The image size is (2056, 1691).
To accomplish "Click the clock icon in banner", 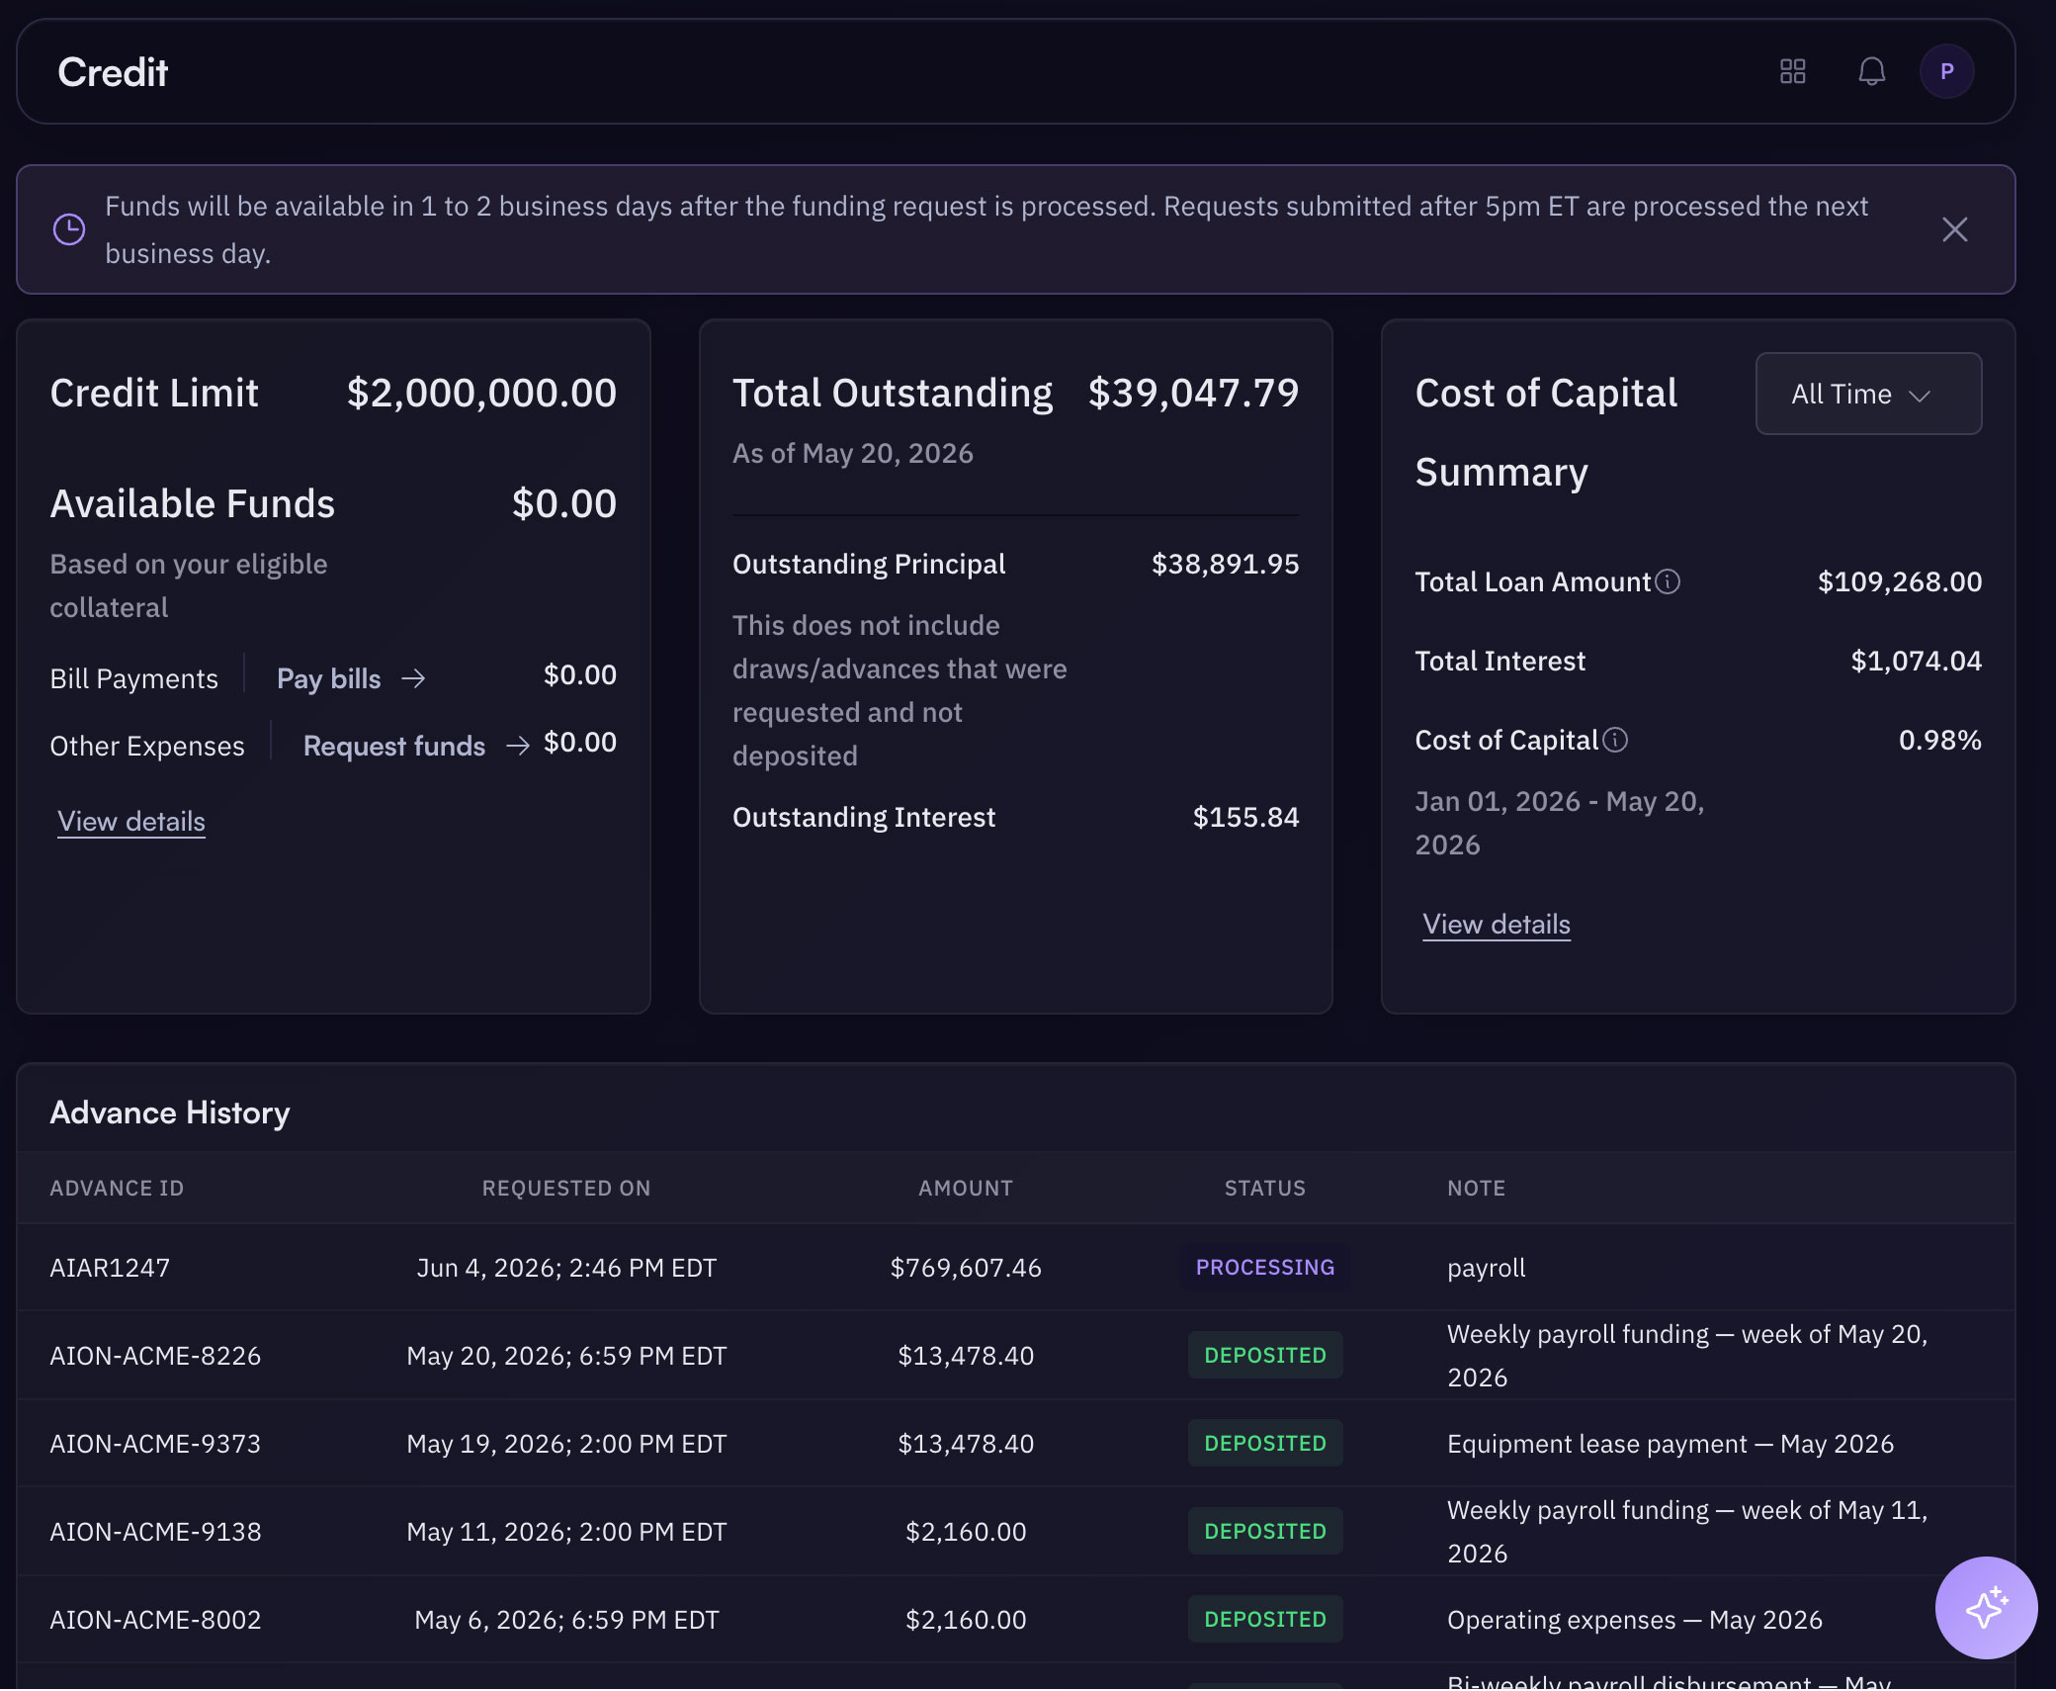I will [x=69, y=229].
